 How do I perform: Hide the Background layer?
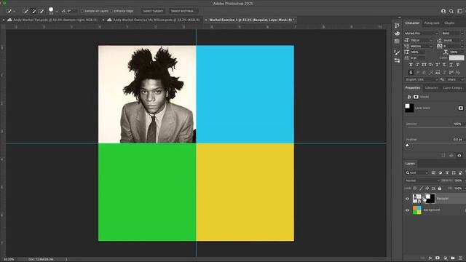(408, 210)
